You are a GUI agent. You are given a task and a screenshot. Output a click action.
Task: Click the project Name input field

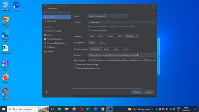(x=108, y=16)
